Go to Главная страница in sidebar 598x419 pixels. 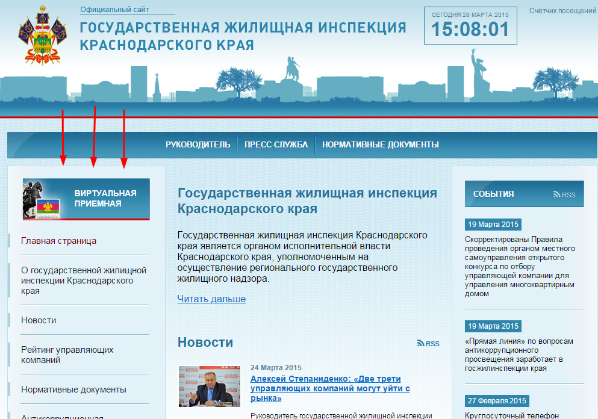[x=58, y=241]
